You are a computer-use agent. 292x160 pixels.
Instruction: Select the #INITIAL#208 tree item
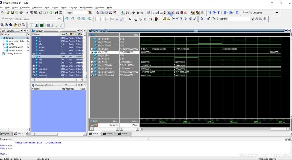[x=16, y=47]
